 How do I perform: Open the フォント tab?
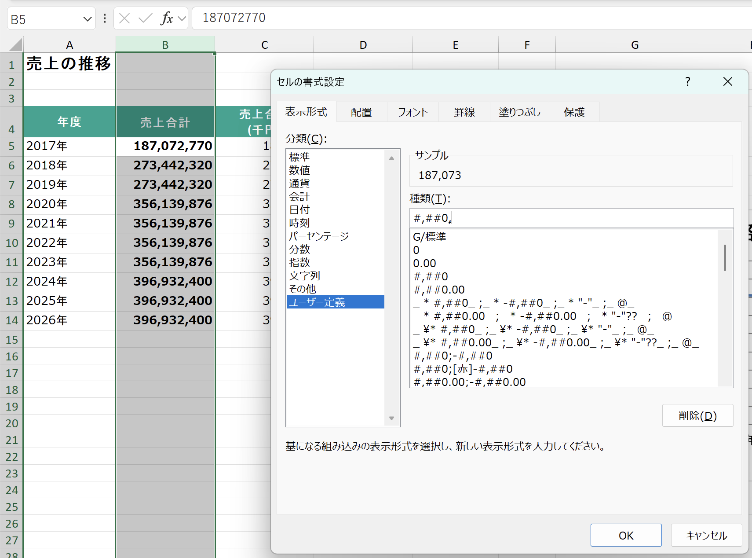(413, 112)
